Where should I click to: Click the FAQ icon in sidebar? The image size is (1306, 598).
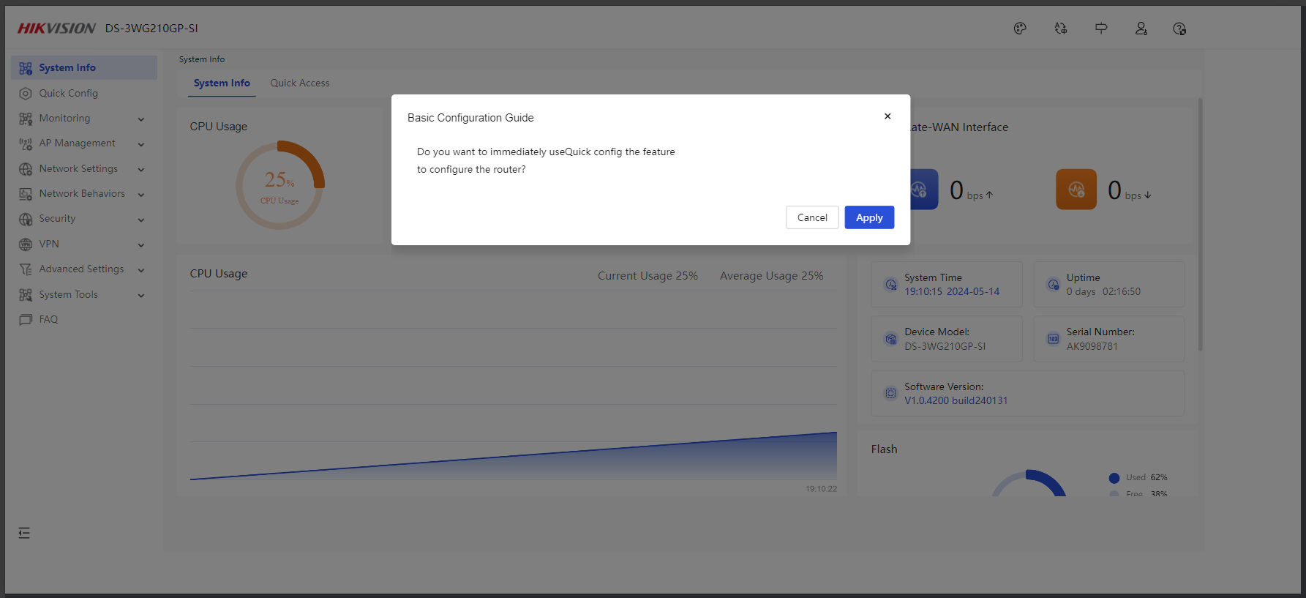[x=26, y=320]
